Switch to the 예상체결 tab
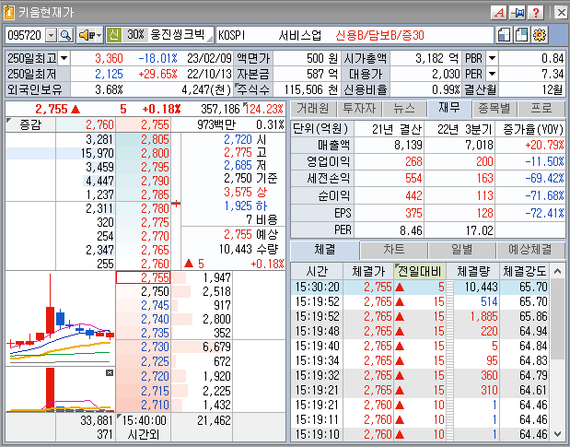 coord(530,250)
